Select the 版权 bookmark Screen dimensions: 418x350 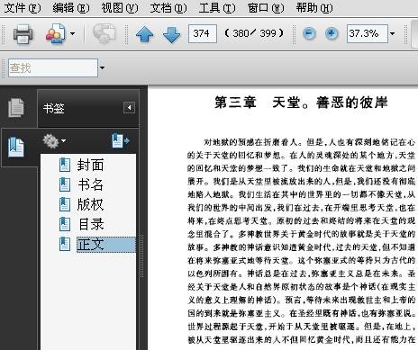(90, 204)
